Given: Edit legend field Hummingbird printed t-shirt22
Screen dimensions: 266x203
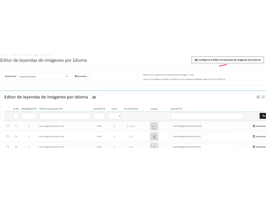Looking at the screenshot, I should 204,126.
